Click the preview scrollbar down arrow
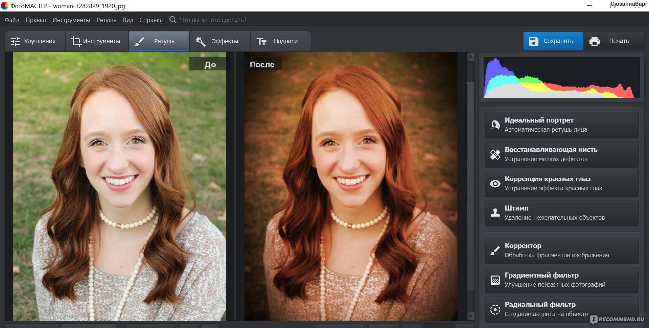Image resolution: width=649 pixels, height=328 pixels. point(470,316)
